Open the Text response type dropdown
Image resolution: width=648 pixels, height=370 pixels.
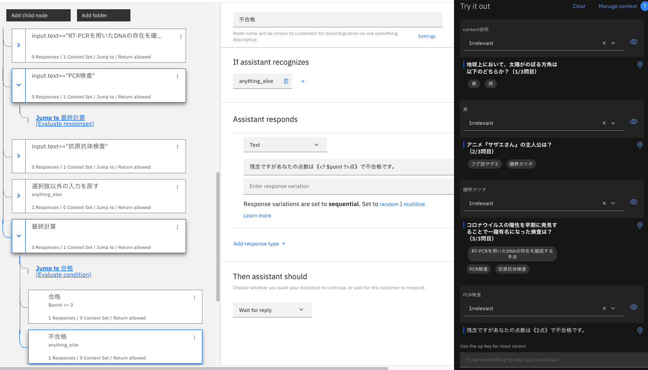285,144
